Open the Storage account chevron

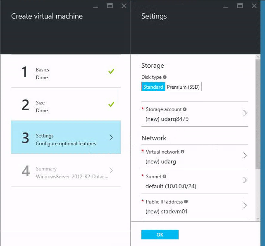245,113
